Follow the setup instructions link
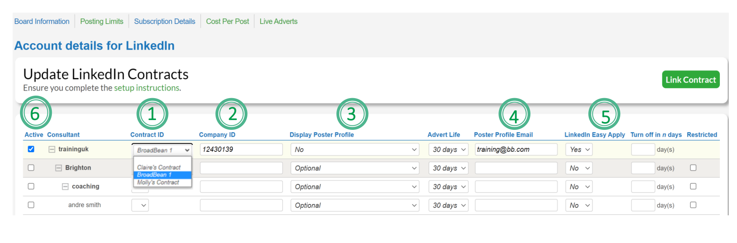 click(147, 88)
